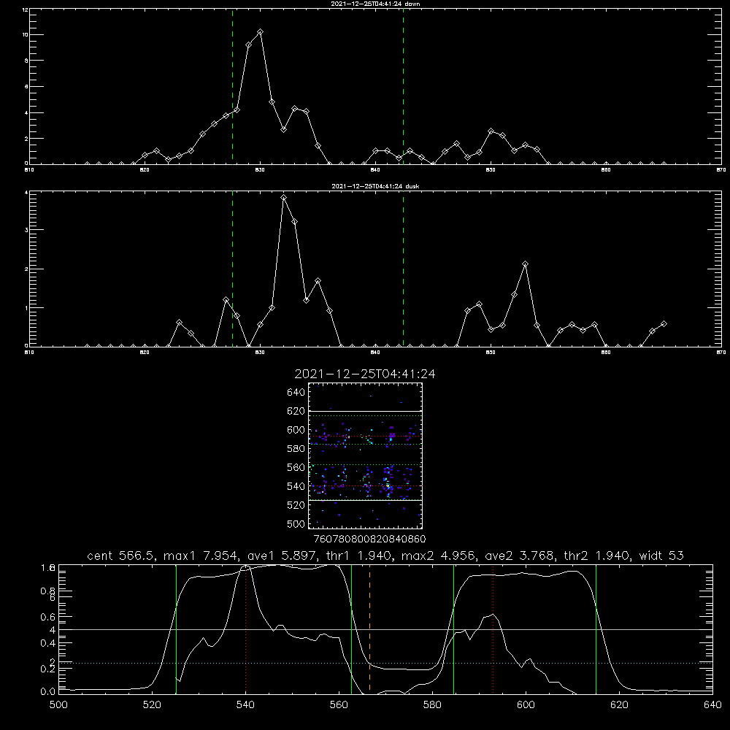730x730 pixels.
Task: Click heatmap y-axis label 520
Action: coord(296,505)
